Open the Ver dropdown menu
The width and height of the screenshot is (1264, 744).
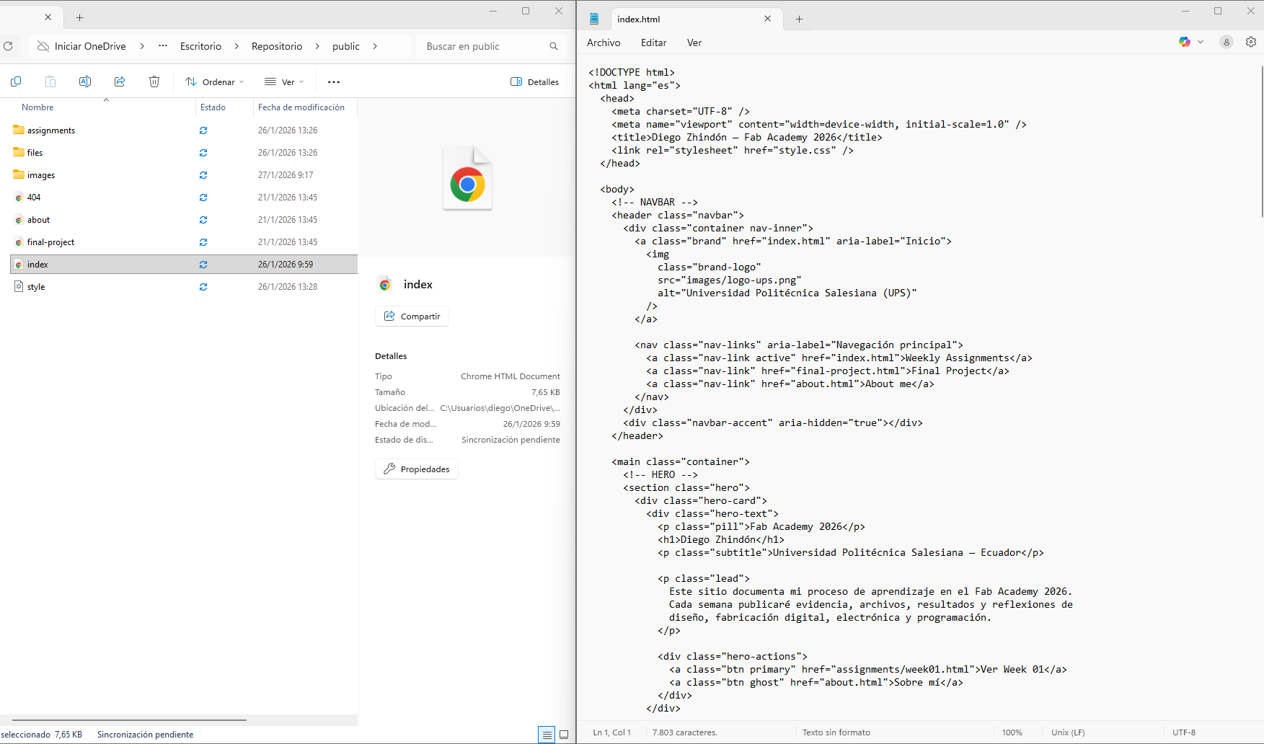(283, 81)
